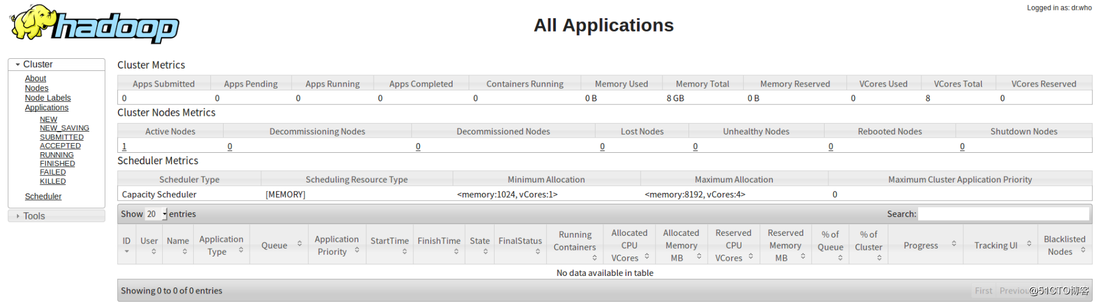
Task: Sort table by Tracking UI column
Action: tap(1000, 245)
